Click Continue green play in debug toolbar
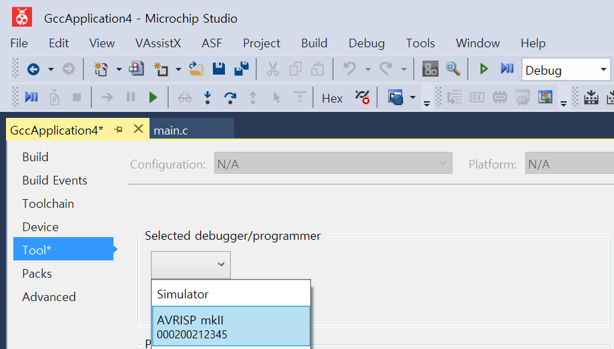 click(x=153, y=97)
